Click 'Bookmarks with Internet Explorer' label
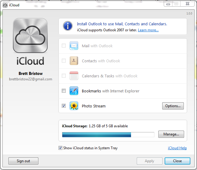 111,91
